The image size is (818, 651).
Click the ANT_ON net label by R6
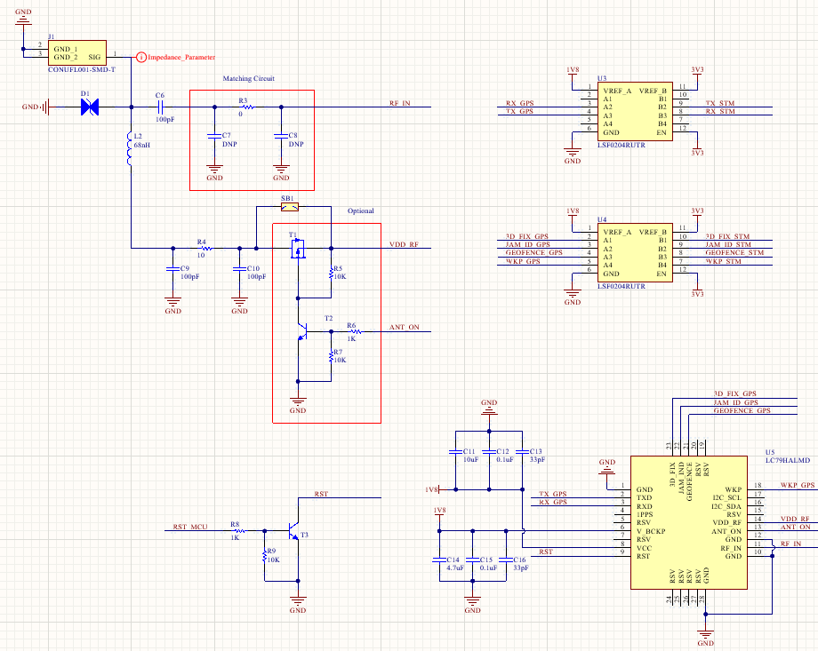pyautogui.click(x=404, y=328)
